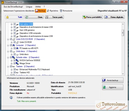
Task: Click the Tastiera HID keyboard icon
Action: click(17, 72)
